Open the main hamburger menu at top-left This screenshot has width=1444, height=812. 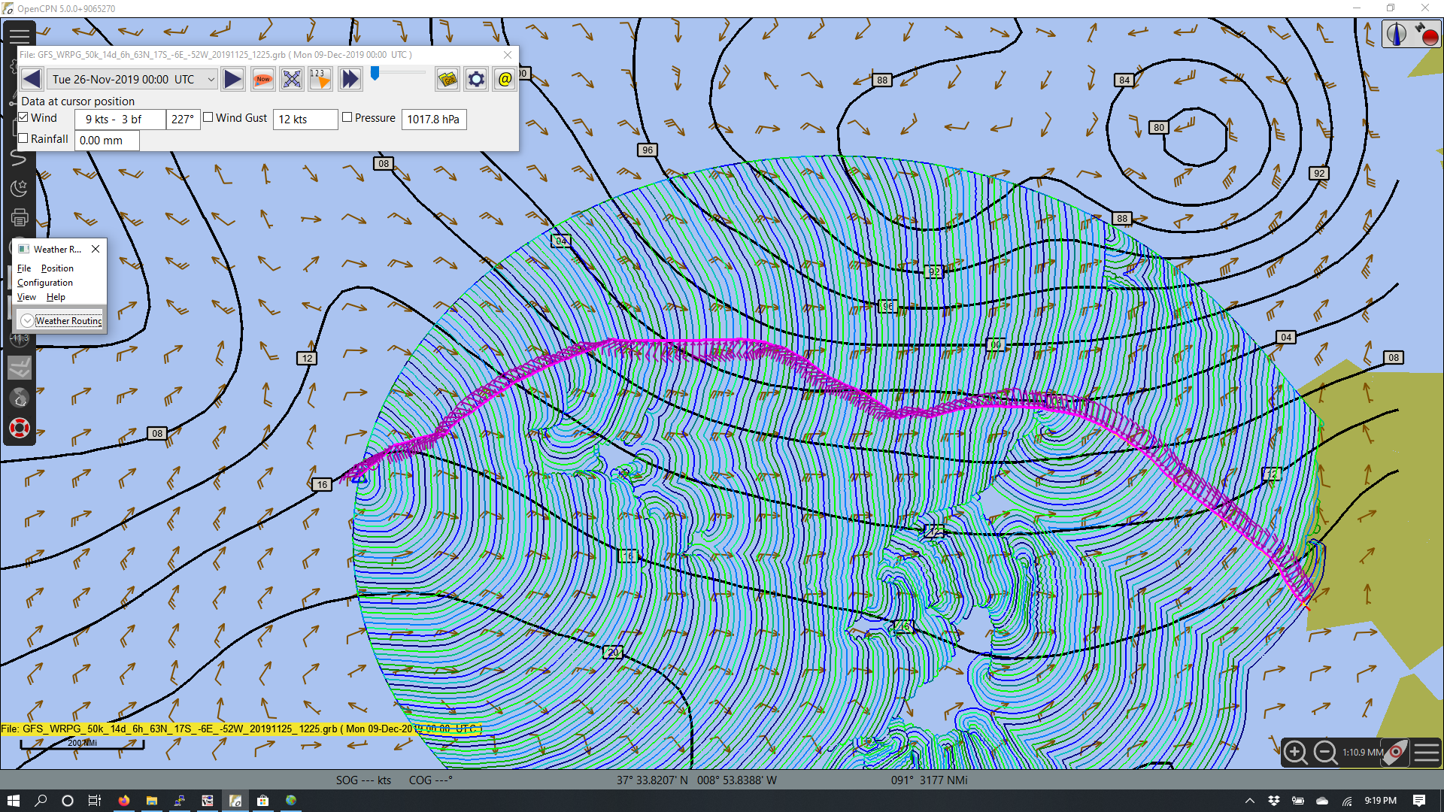[20, 35]
